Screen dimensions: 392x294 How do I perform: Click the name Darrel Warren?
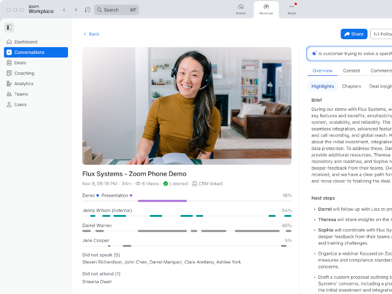(97, 225)
